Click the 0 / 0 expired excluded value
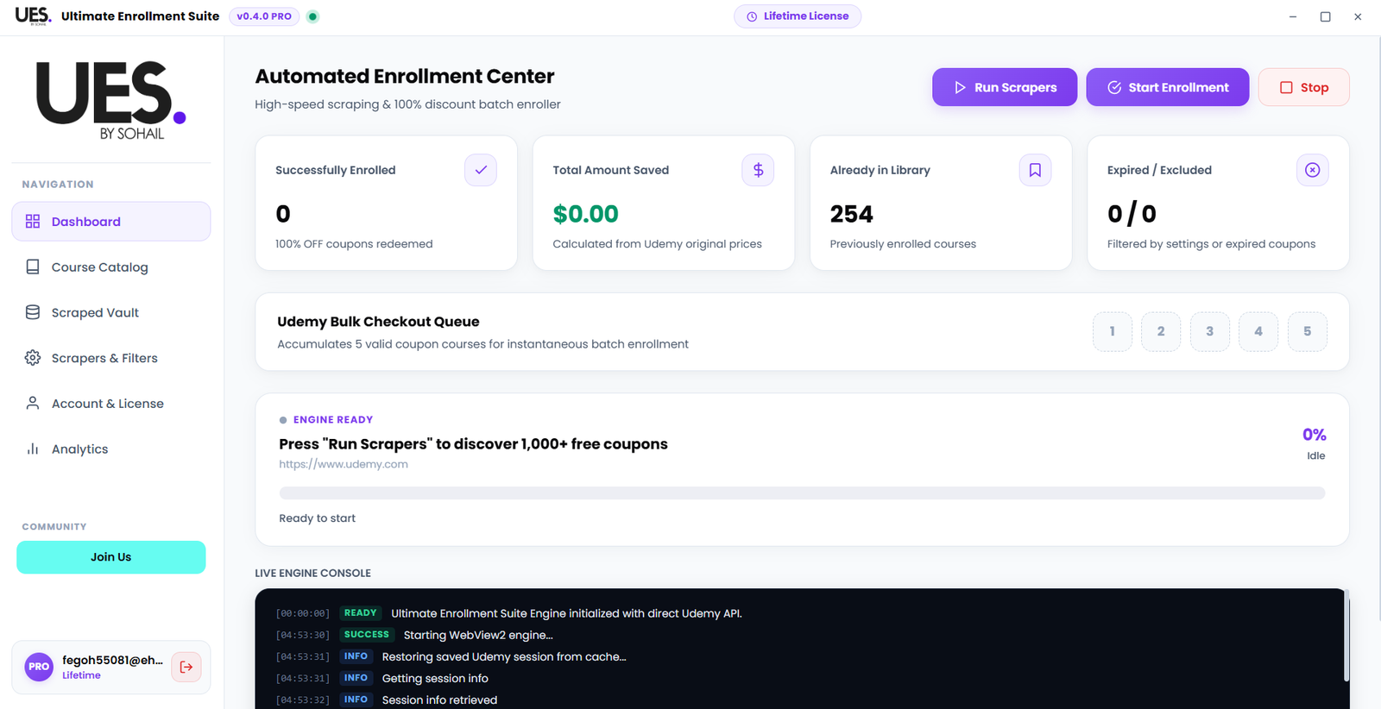The width and height of the screenshot is (1381, 709). pos(1132,214)
